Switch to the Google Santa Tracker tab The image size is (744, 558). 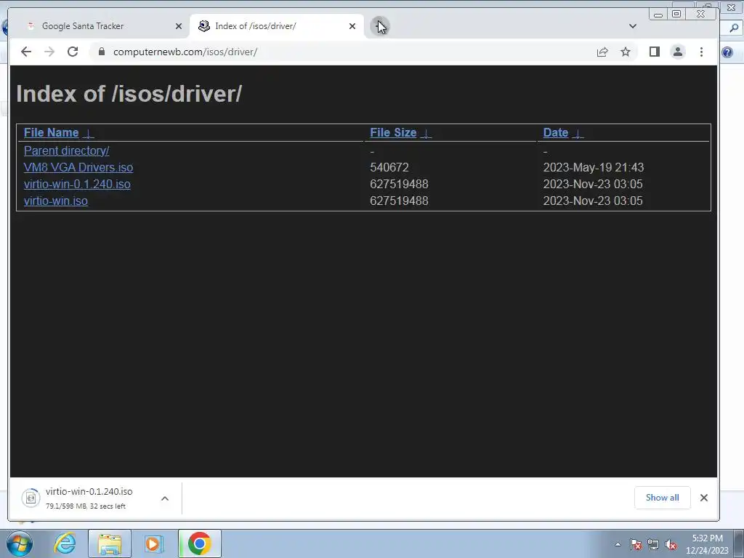(x=100, y=26)
